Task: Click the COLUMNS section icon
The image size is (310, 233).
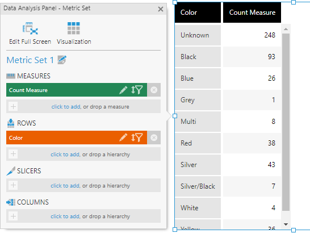Action: coord(11,202)
